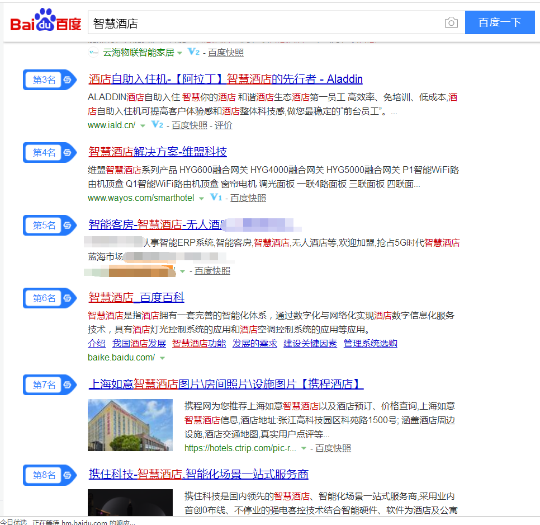Click the Baidu logo

pos(46,20)
